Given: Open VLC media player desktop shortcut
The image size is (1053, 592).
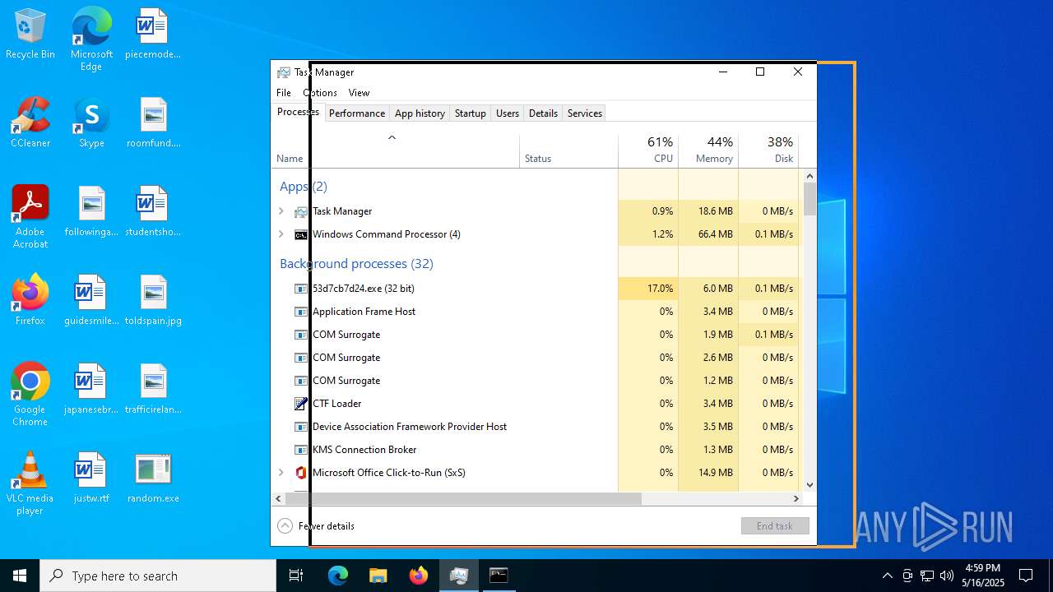Looking at the screenshot, I should click(x=30, y=484).
